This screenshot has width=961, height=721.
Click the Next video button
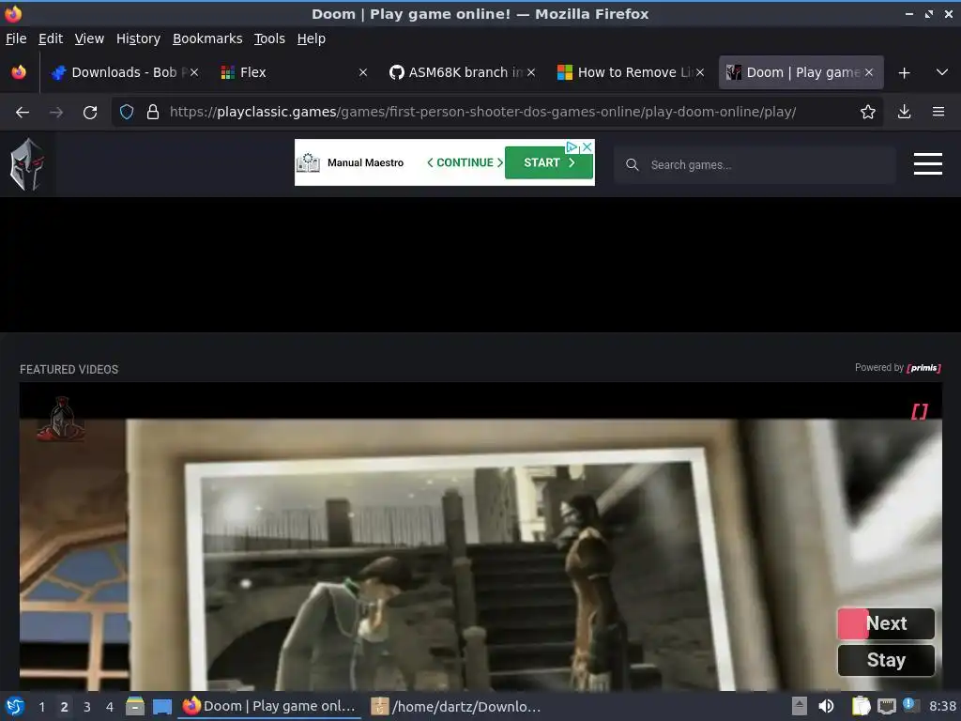pyautogui.click(x=886, y=623)
